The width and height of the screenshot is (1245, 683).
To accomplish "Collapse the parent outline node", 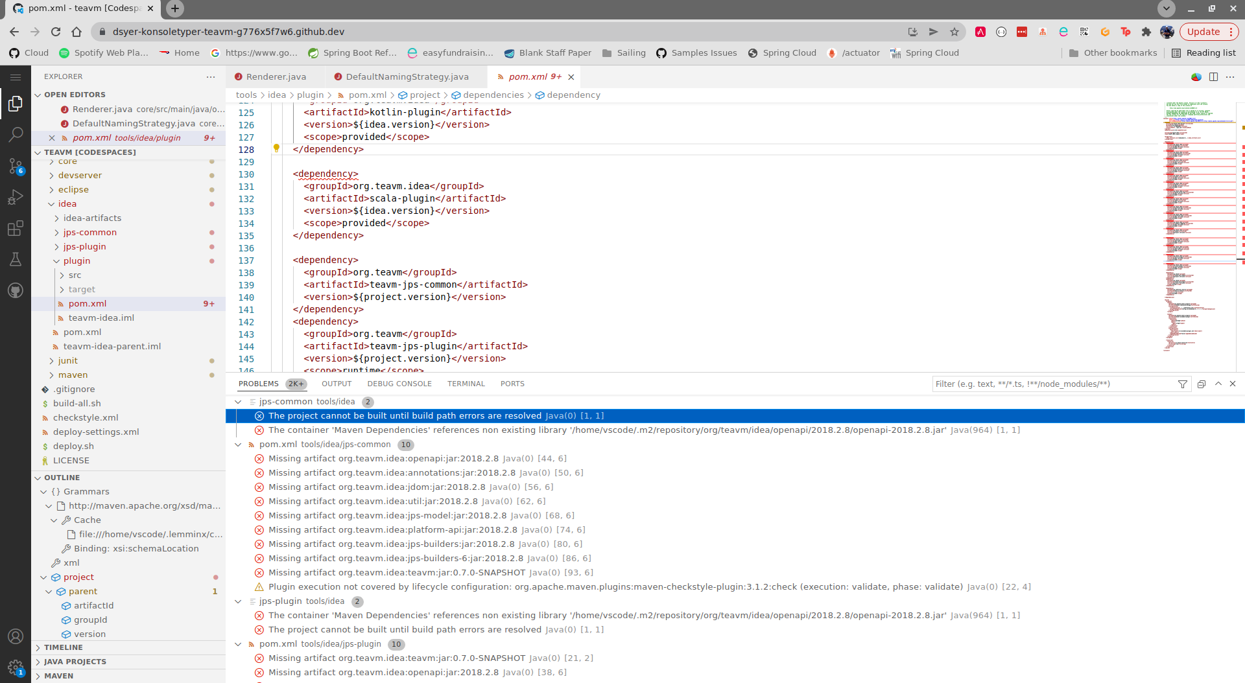I will (49, 592).
